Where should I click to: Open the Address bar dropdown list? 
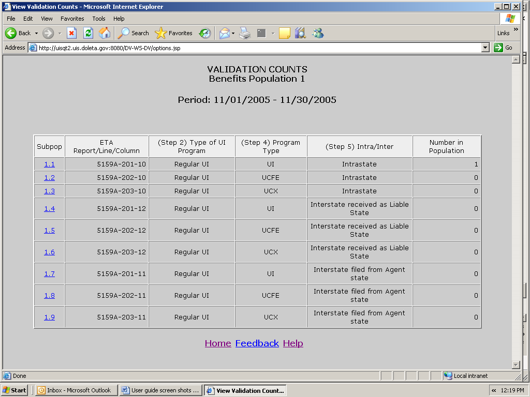(485, 48)
